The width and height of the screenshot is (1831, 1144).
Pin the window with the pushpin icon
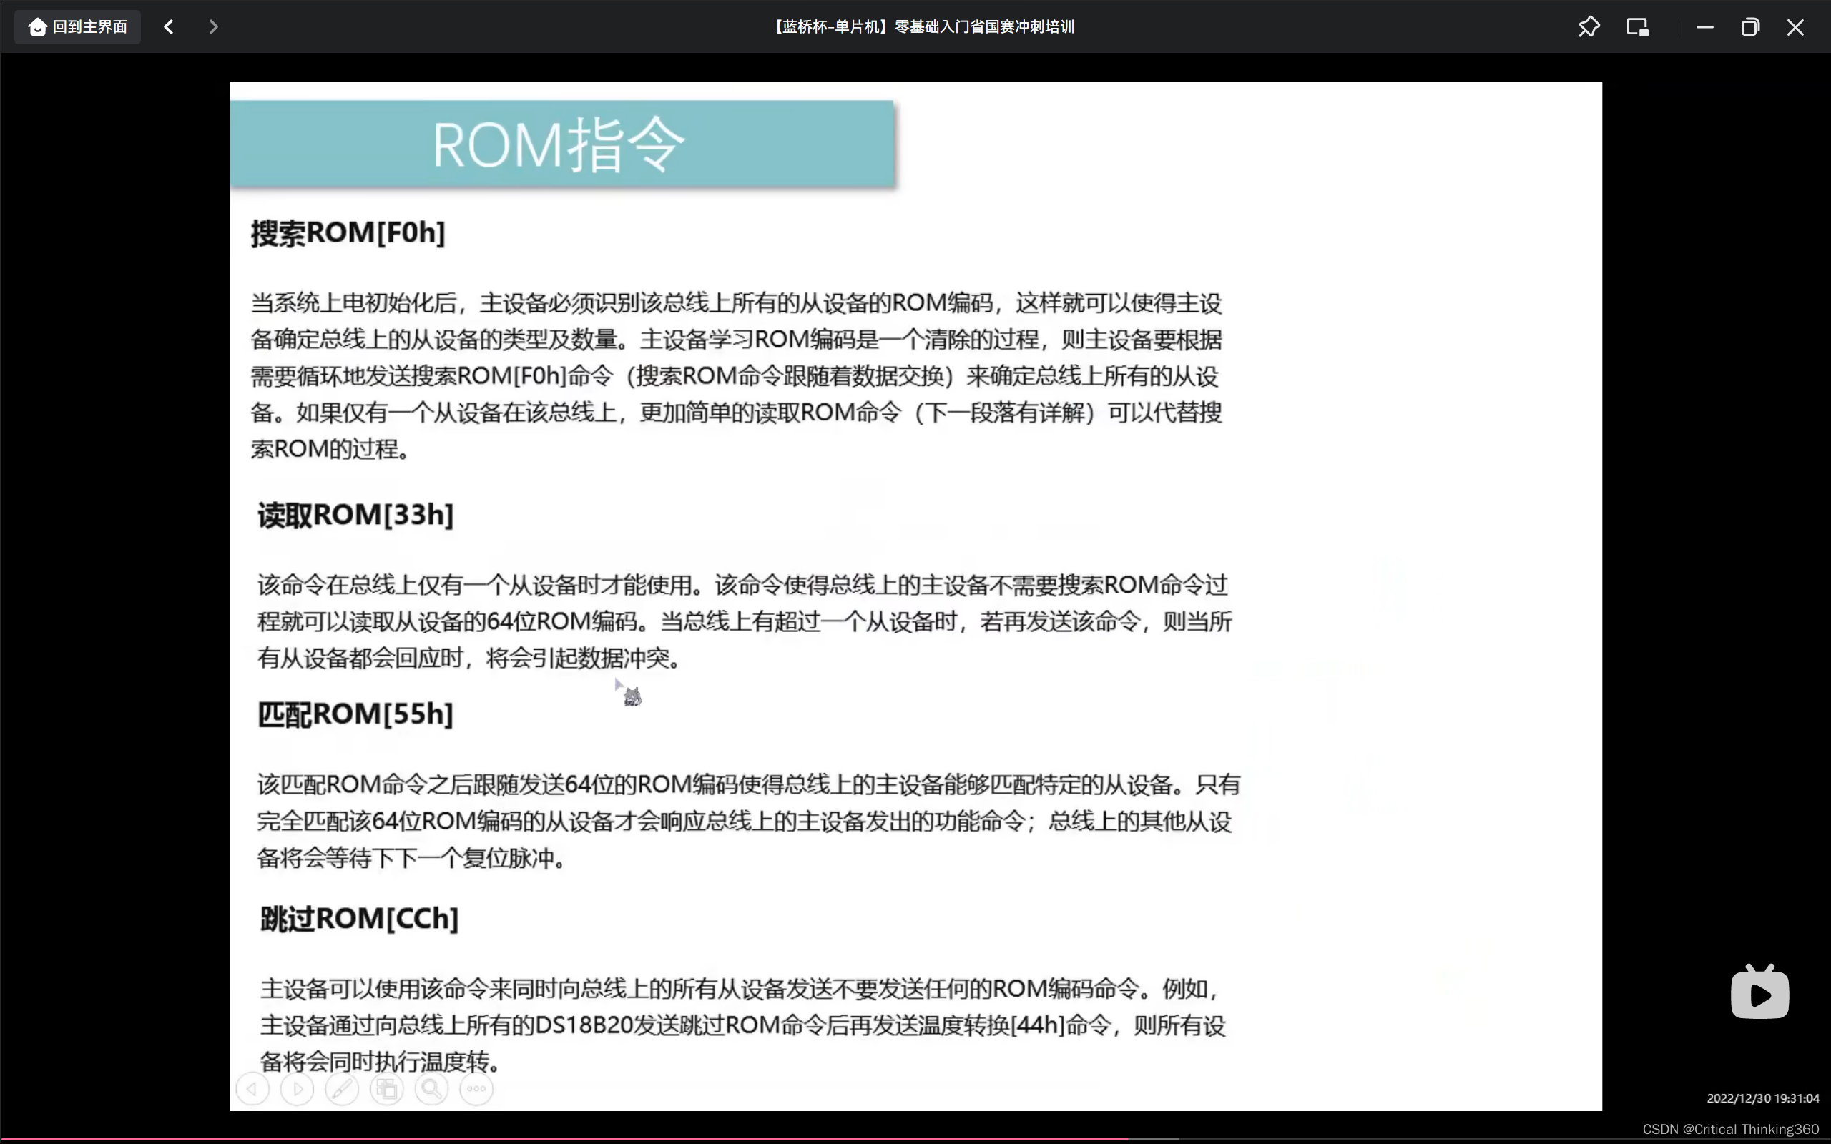point(1589,27)
